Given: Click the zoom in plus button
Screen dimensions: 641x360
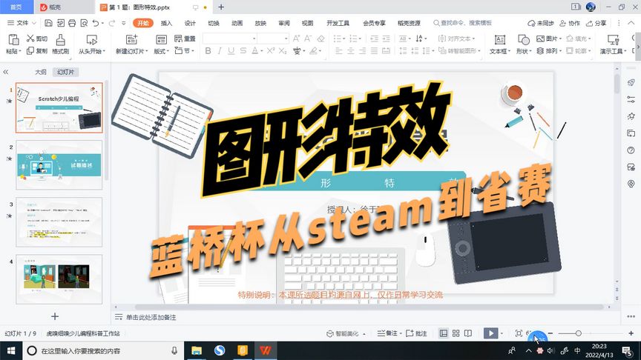Looking at the screenshot, I should pyautogui.click(x=631, y=333).
